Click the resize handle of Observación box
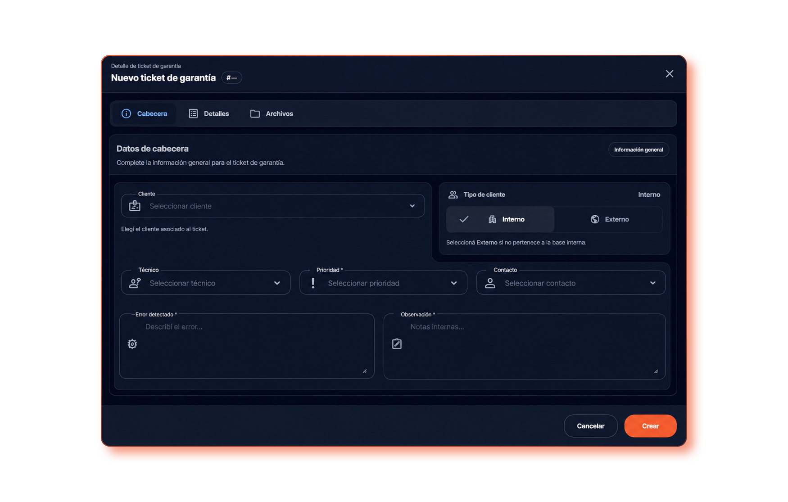 point(656,371)
